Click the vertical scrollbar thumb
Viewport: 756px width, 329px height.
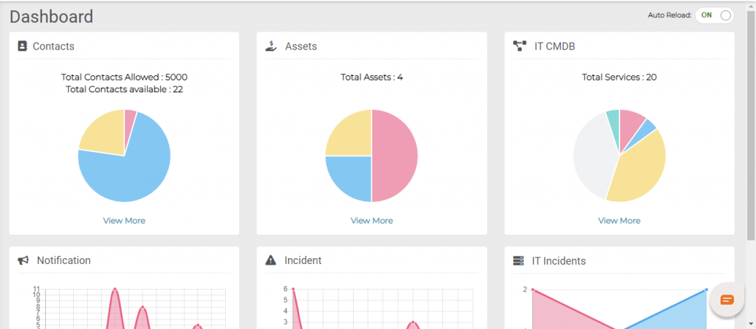click(751, 125)
